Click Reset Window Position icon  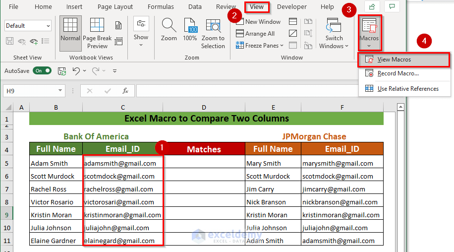pyautogui.click(x=308, y=45)
